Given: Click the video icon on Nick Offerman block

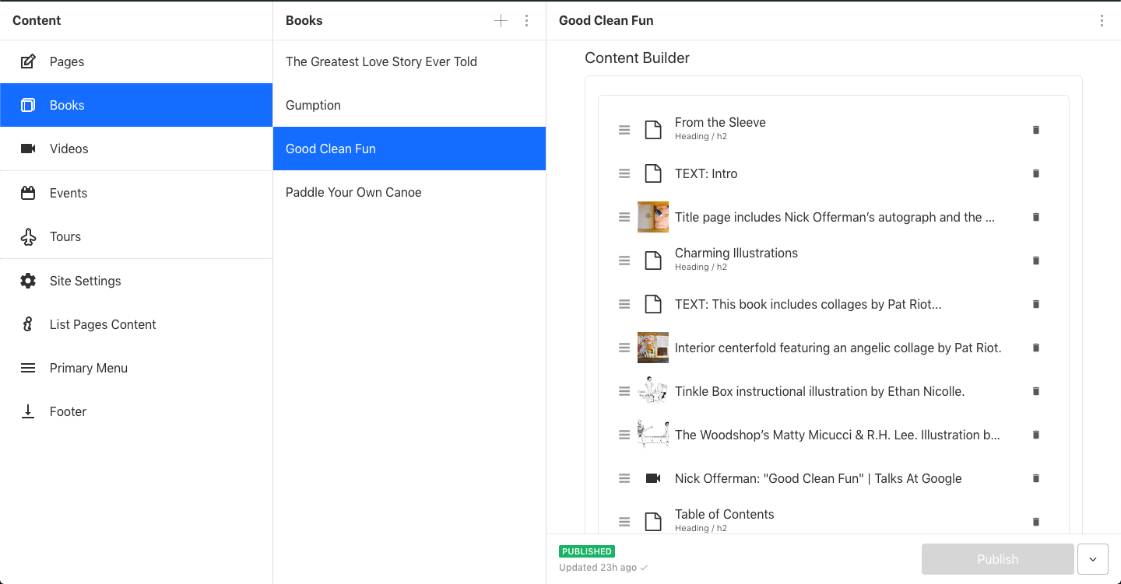Looking at the screenshot, I should point(653,478).
